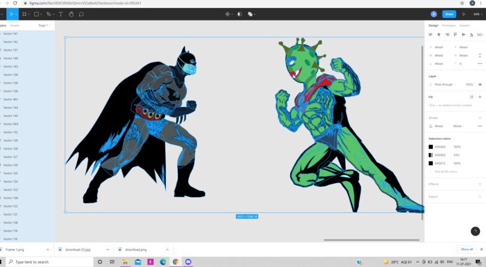Add an export setting with plus
This screenshot has height=267, width=486.
coord(480,196)
